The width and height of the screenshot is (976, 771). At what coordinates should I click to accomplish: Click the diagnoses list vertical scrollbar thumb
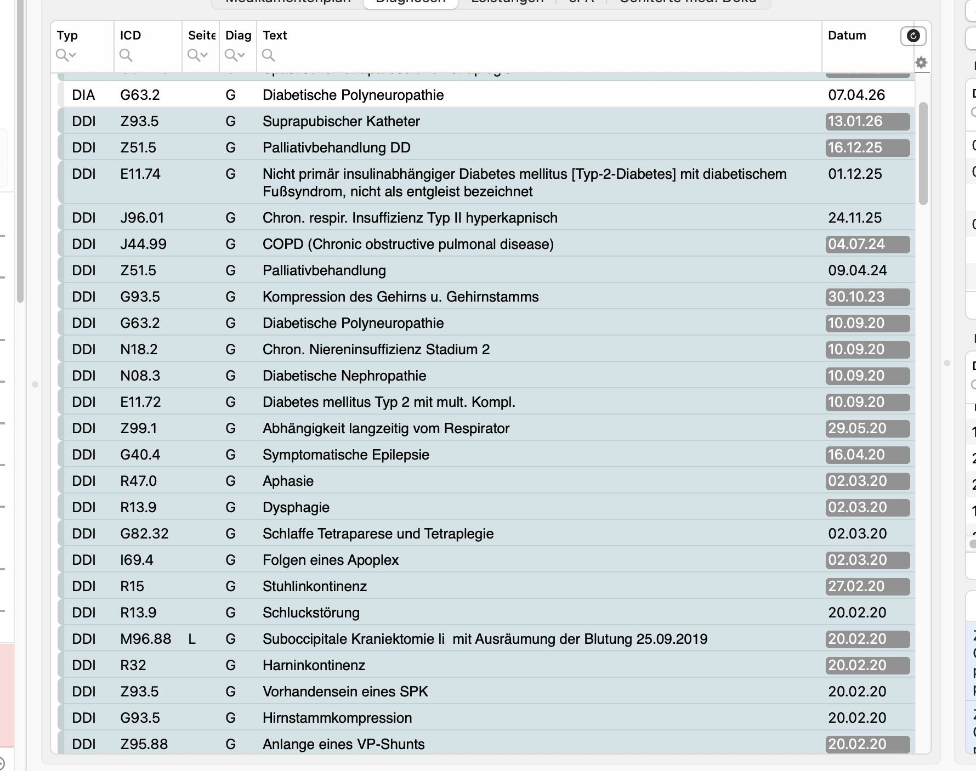coord(923,154)
